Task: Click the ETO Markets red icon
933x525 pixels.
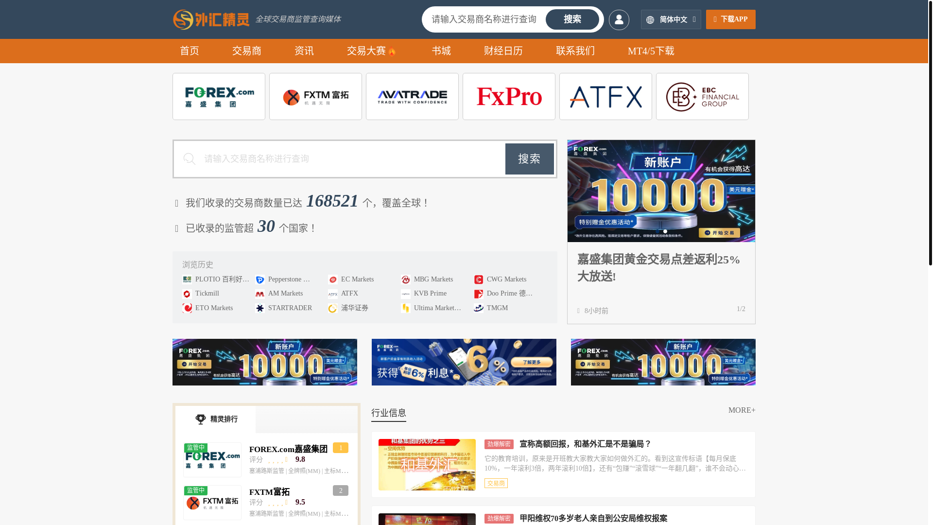Action: point(187,308)
